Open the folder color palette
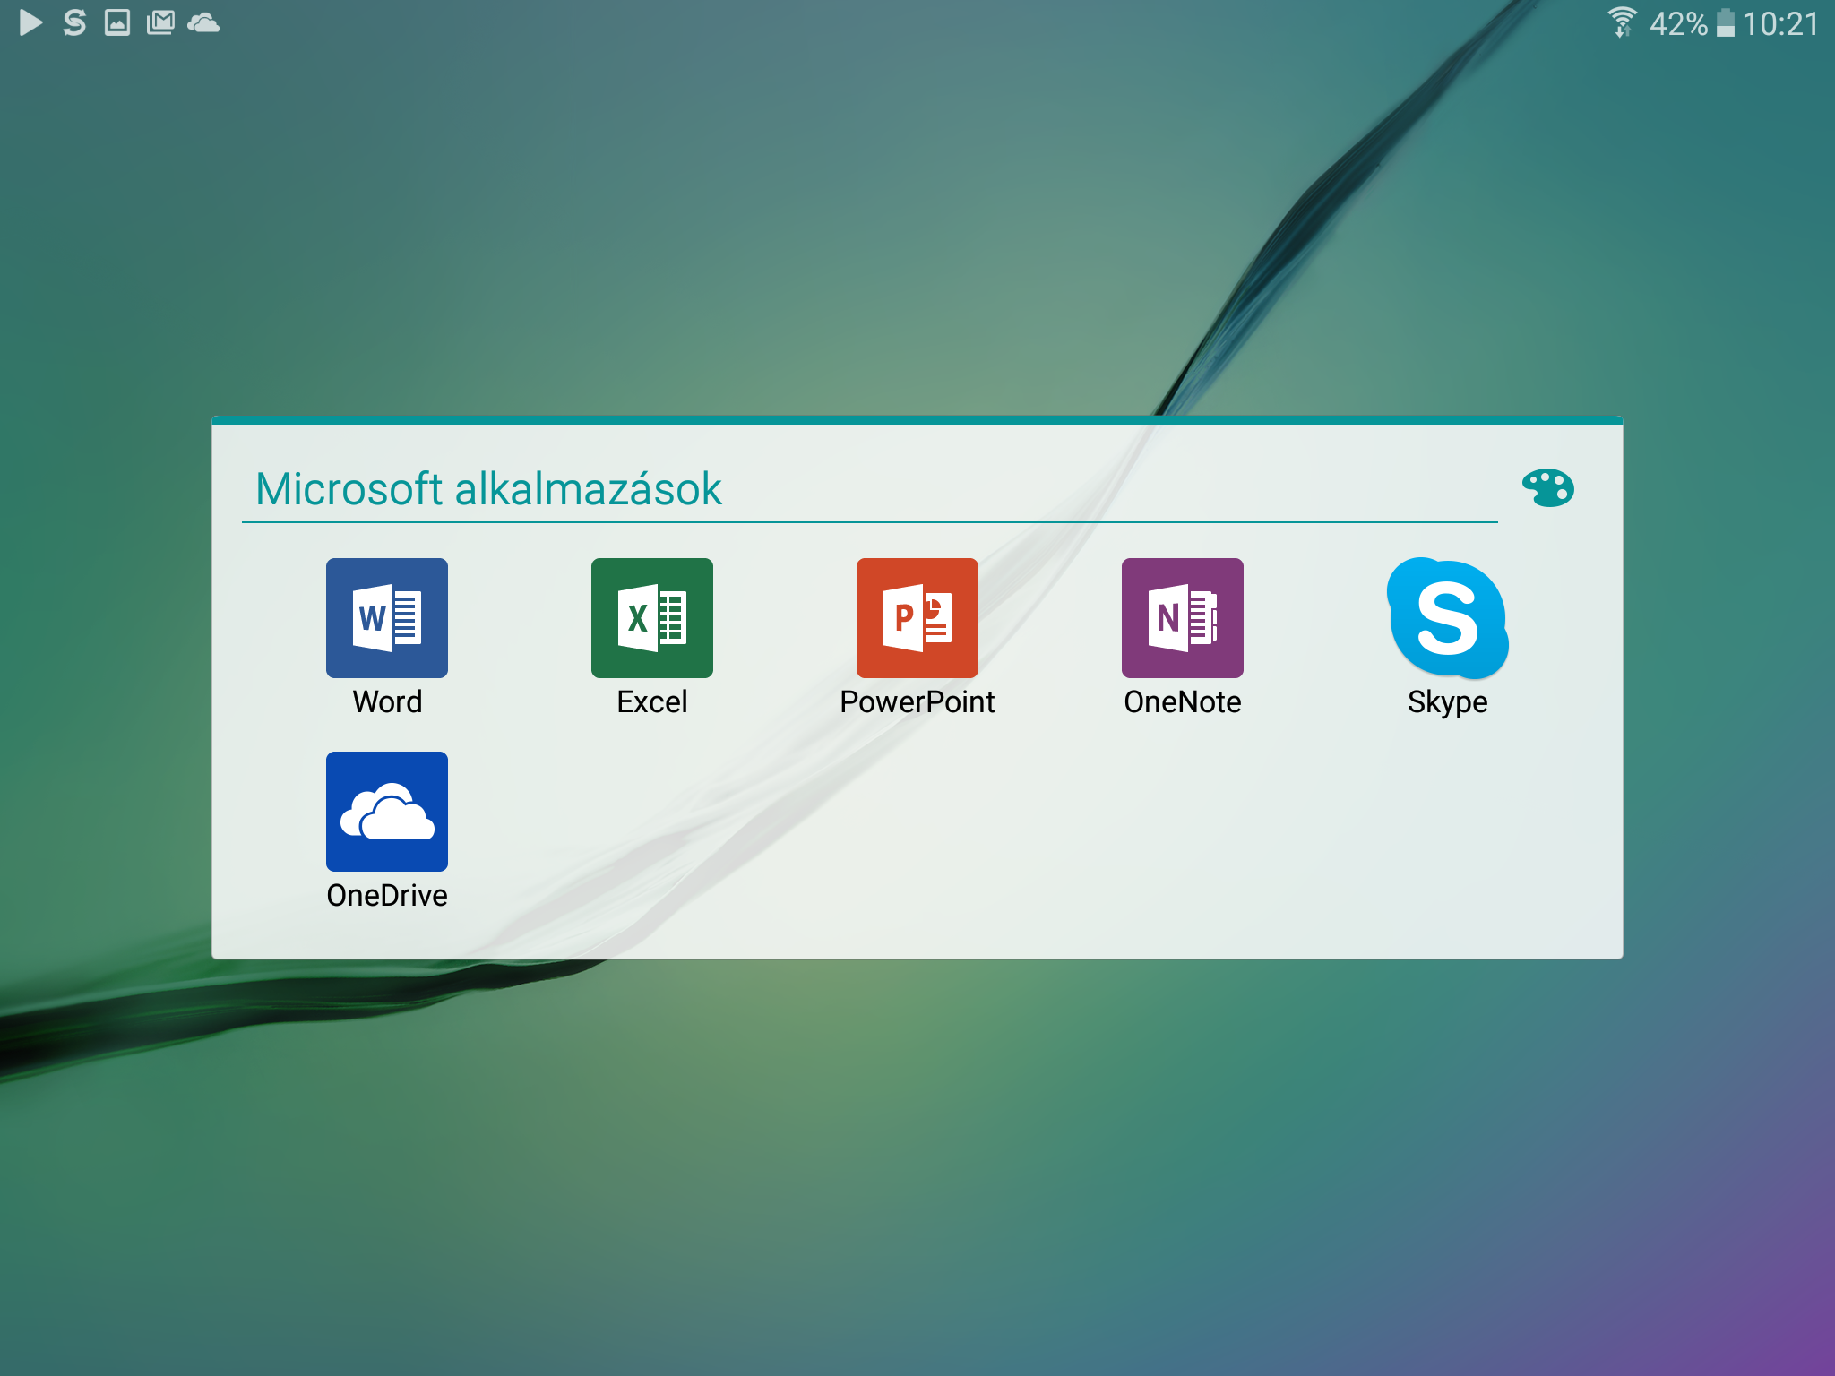The image size is (1835, 1376). 1547,488
